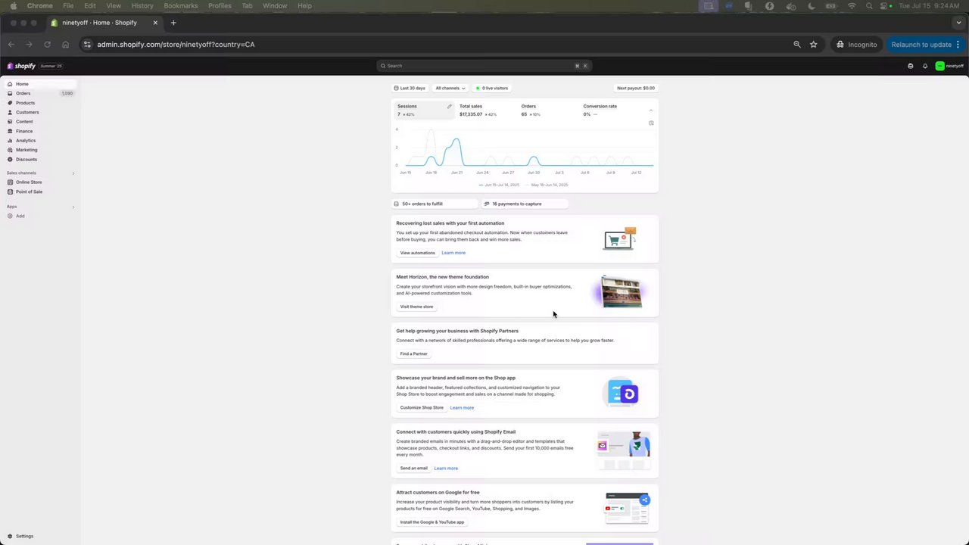Screen dimensions: 969x545
Task: Open the Incognito indicator
Action: pyautogui.click(x=857, y=45)
